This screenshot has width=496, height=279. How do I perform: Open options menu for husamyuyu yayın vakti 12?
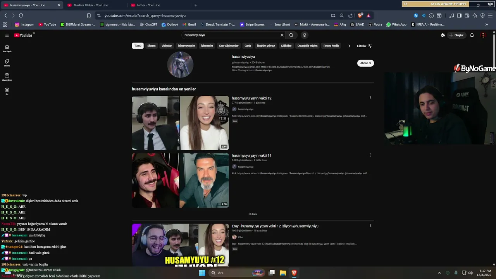[370, 98]
